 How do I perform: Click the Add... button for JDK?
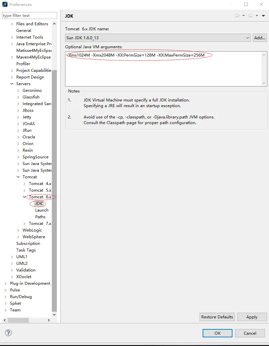pyautogui.click(x=260, y=38)
